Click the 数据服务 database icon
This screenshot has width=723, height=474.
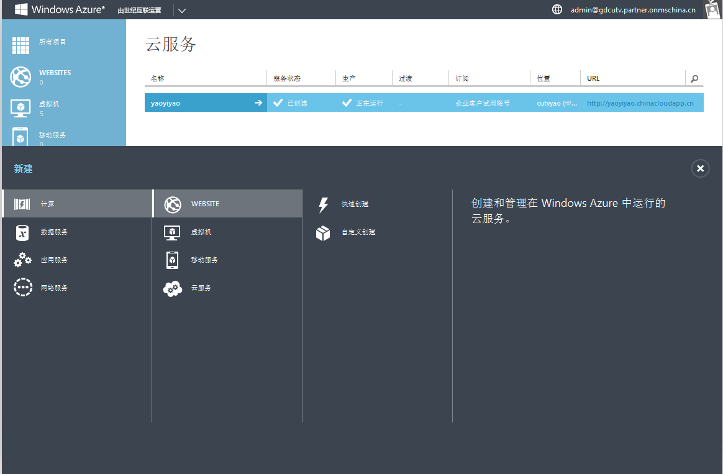pyautogui.click(x=22, y=232)
